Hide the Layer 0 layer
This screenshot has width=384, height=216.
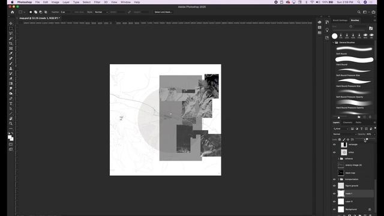[x=334, y=202]
